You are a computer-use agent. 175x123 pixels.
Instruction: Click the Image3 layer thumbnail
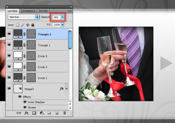pos(18,89)
